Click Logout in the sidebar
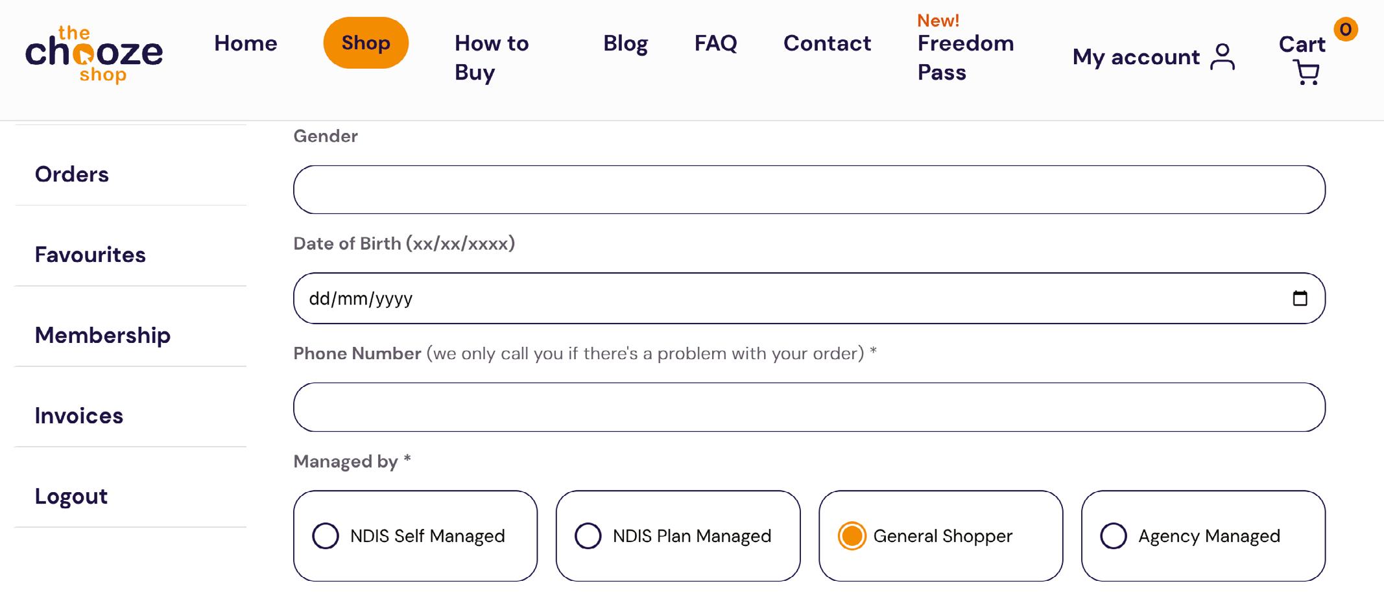This screenshot has width=1384, height=601. pos(71,496)
